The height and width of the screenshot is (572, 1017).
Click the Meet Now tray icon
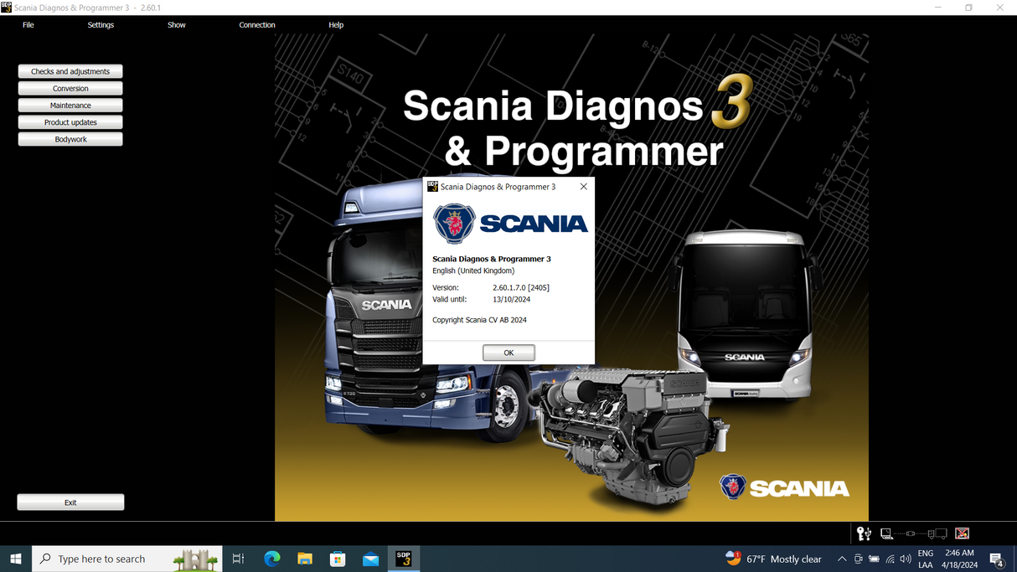pyautogui.click(x=858, y=559)
